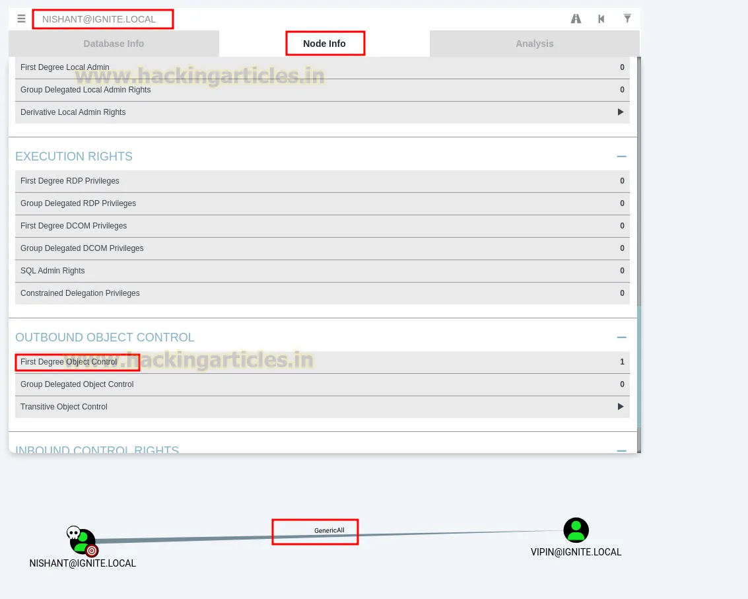Select the VIPIN@IGNITE.LOCAL user node
Viewport: 748px width, 599px height.
(576, 530)
